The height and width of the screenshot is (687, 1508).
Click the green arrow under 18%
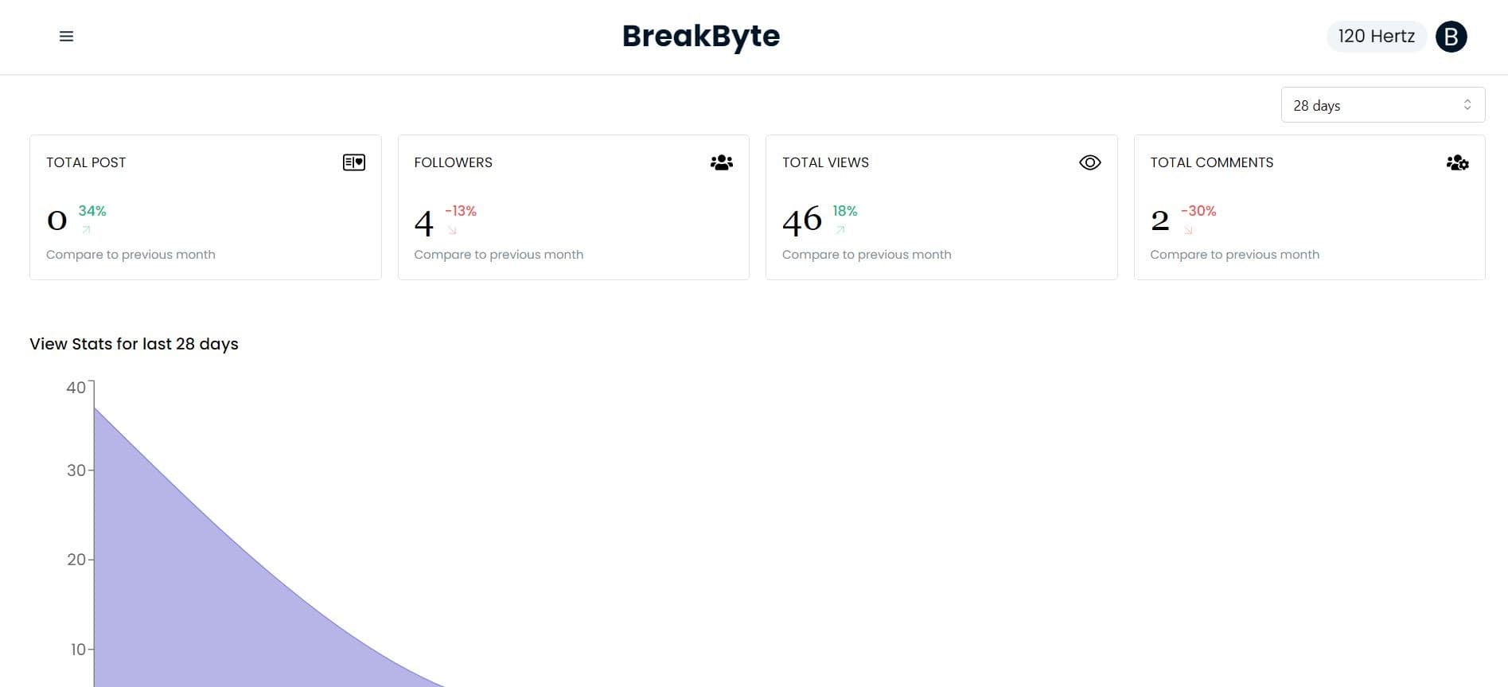coord(840,230)
